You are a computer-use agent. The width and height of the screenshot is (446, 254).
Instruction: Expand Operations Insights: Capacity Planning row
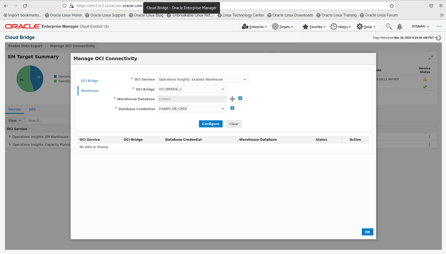(10, 144)
